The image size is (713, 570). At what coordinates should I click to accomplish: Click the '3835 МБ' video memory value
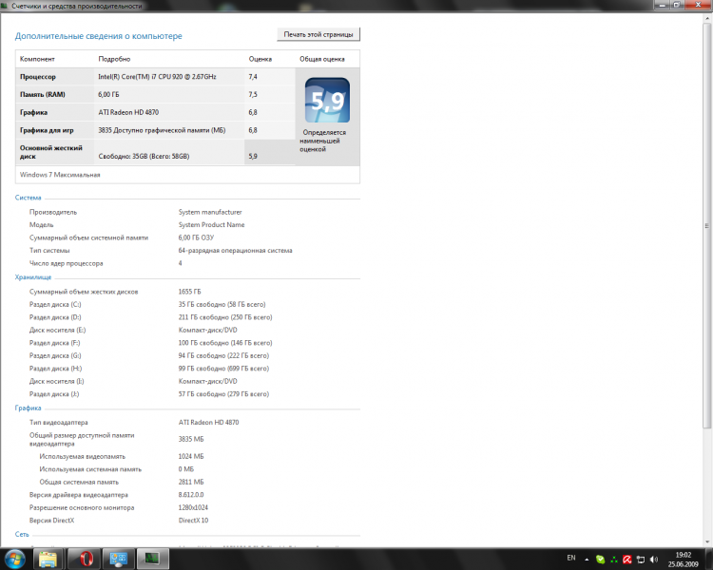(x=191, y=439)
